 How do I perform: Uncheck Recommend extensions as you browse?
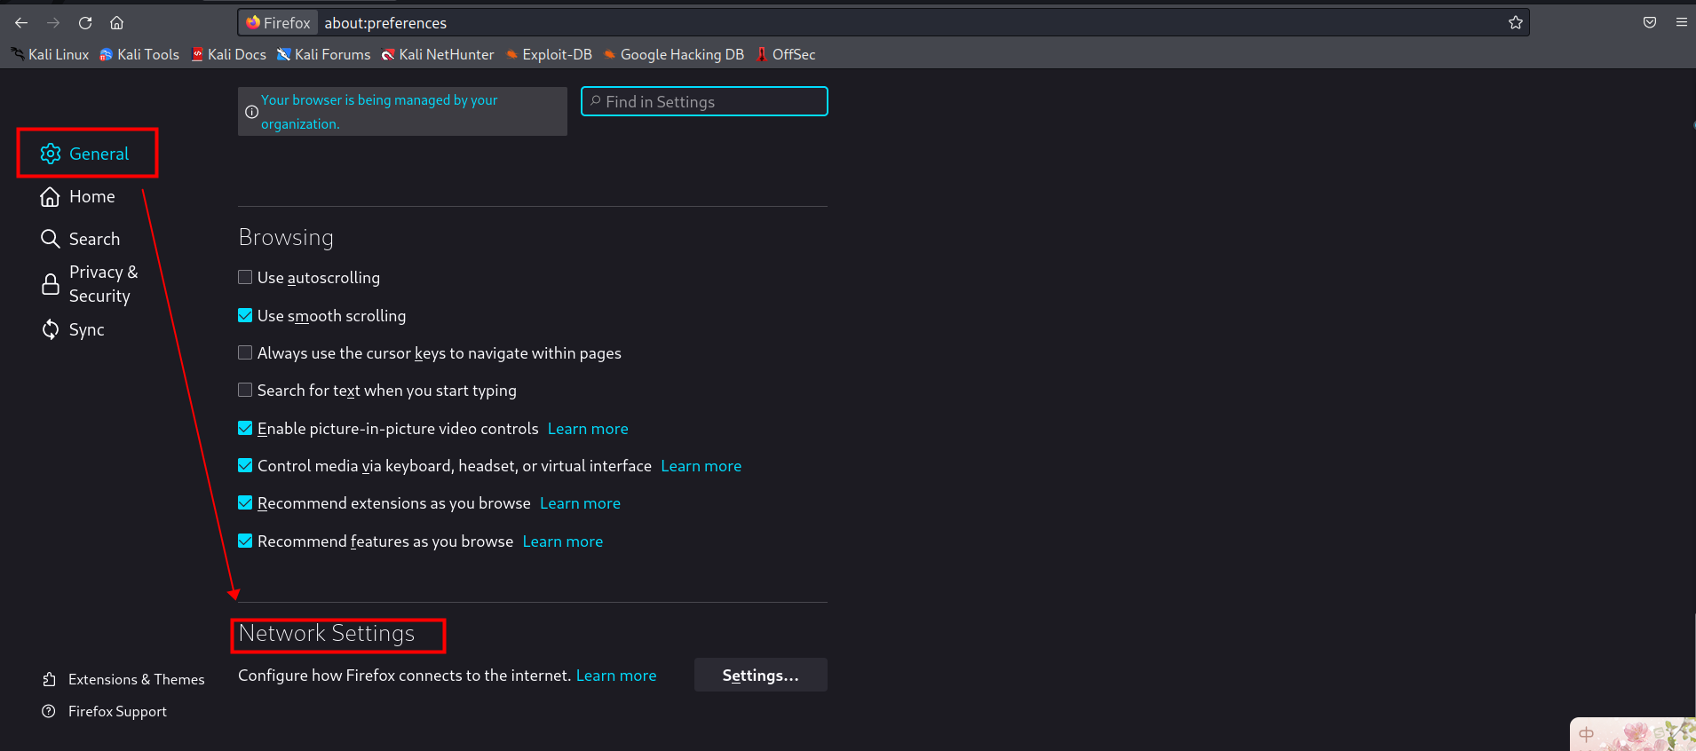pyautogui.click(x=245, y=502)
